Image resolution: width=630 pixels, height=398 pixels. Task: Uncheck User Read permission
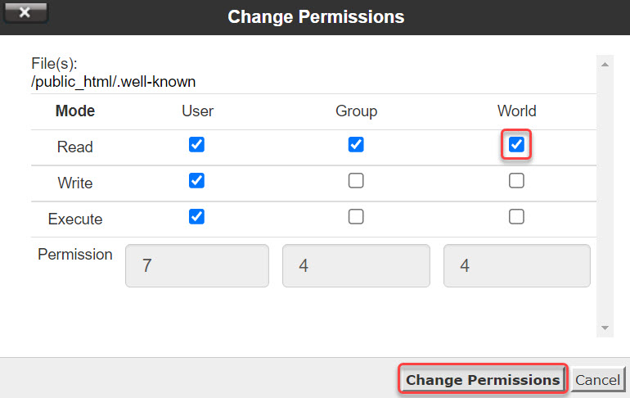(x=196, y=145)
